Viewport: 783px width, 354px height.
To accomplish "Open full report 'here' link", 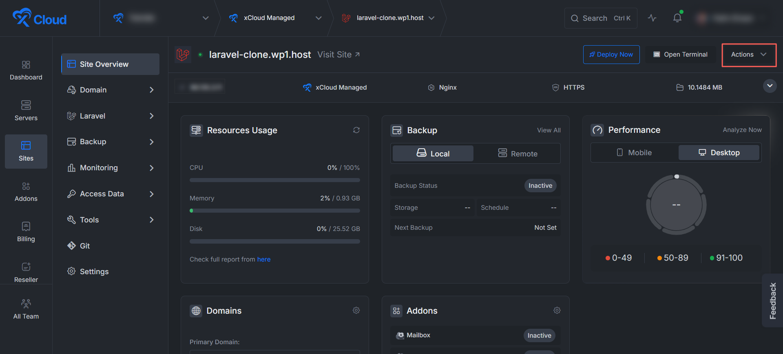I will (x=264, y=259).
